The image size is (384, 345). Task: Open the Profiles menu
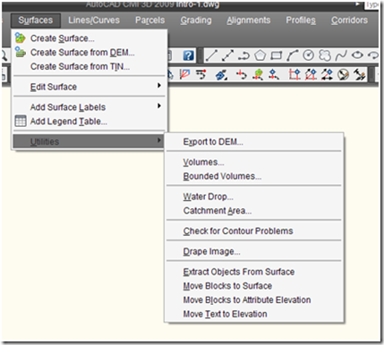301,21
